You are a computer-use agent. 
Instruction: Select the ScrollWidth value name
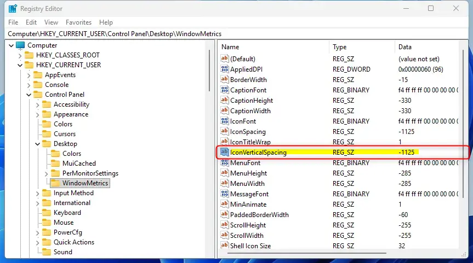pyautogui.click(x=247, y=235)
